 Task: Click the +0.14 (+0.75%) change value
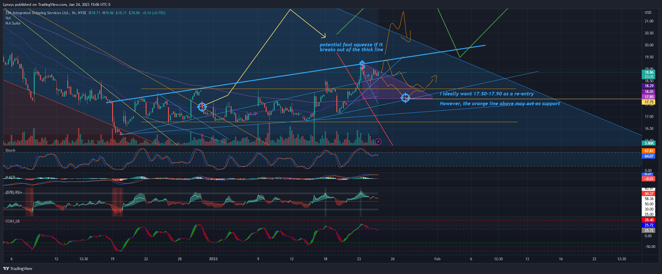(154, 13)
